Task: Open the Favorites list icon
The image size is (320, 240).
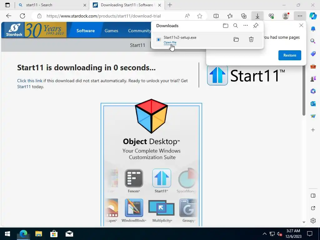Action: (x=230, y=16)
